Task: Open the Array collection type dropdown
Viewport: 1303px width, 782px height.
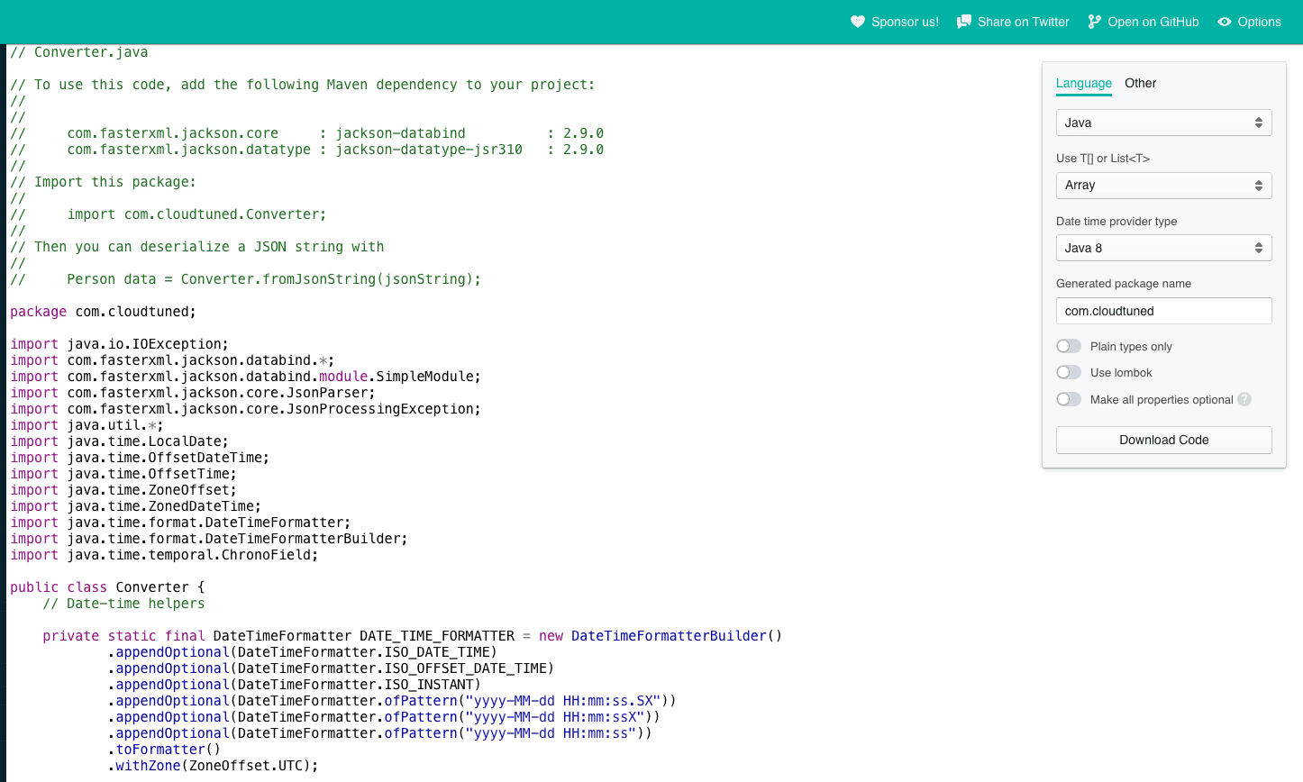Action: click(x=1163, y=186)
